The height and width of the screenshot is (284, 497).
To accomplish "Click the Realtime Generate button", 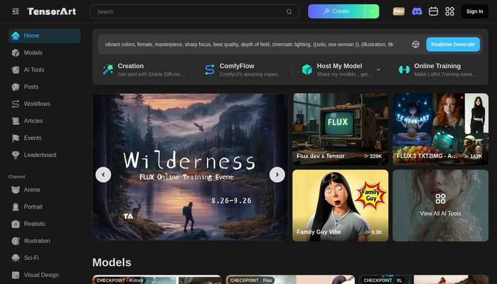I will [x=453, y=44].
